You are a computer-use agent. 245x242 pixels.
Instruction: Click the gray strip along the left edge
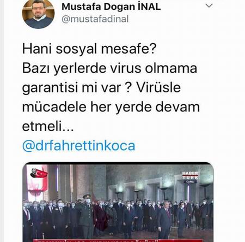coord(2,121)
